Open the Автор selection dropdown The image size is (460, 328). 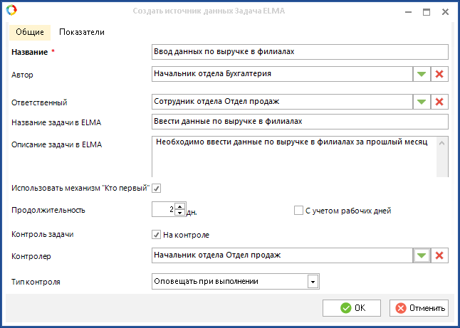click(421, 74)
